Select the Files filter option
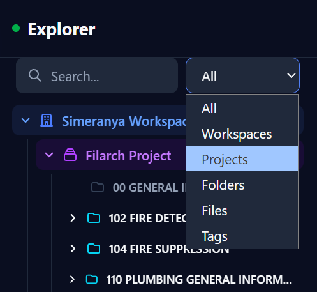Viewport: 317px width, 292px height. click(x=242, y=210)
